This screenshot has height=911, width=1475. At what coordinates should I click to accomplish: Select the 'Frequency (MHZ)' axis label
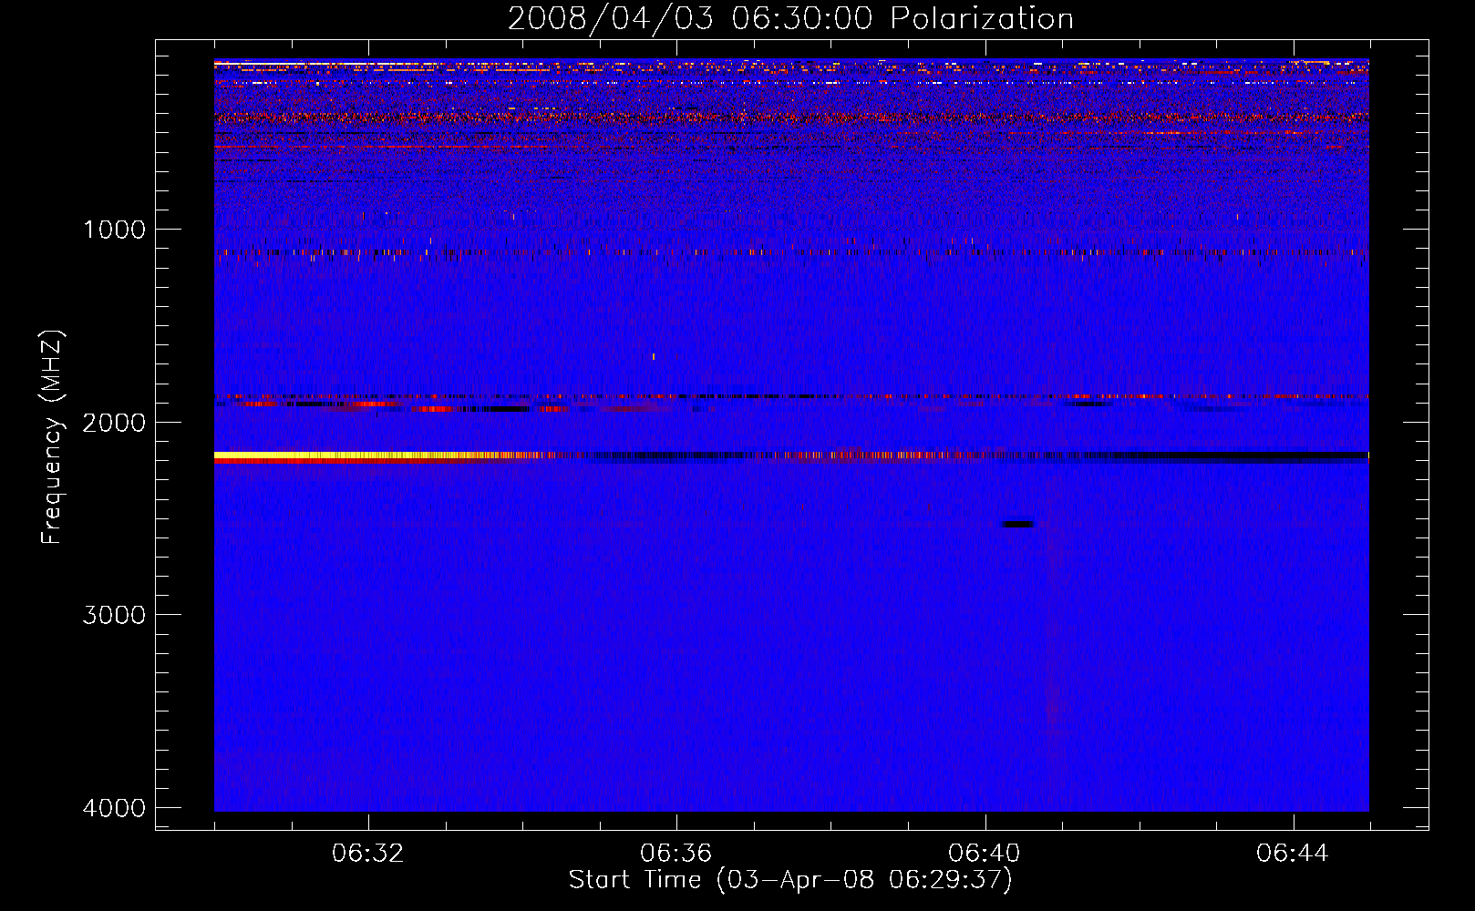(x=53, y=437)
